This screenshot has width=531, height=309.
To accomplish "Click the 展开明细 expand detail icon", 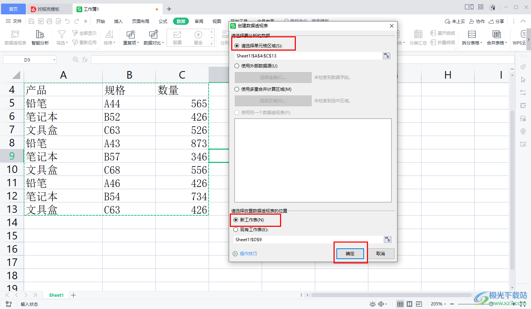I will 443,33.
